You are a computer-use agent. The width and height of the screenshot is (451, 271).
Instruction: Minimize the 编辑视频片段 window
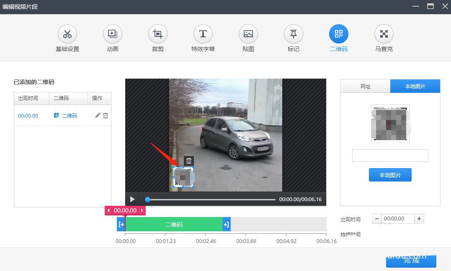click(x=416, y=6)
